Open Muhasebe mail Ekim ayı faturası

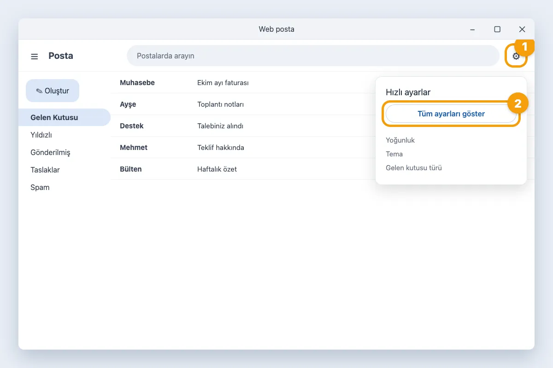point(323,83)
